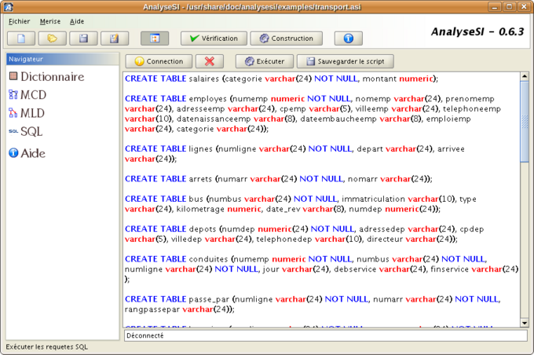Click the table name 'arrets'
The height and width of the screenshot is (355, 534).
pos(200,179)
